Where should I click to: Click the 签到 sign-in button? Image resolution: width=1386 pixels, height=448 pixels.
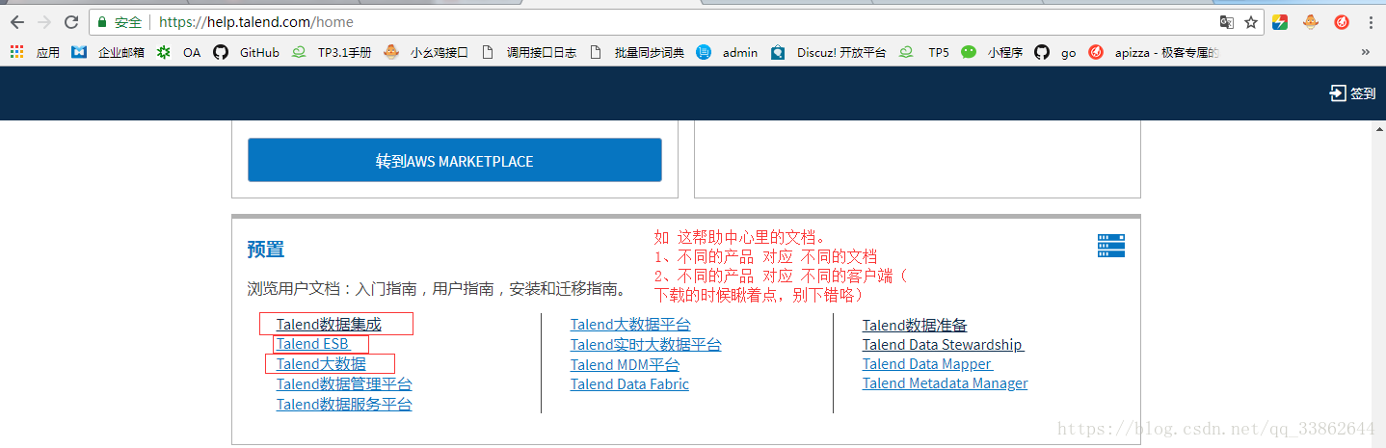point(1352,93)
